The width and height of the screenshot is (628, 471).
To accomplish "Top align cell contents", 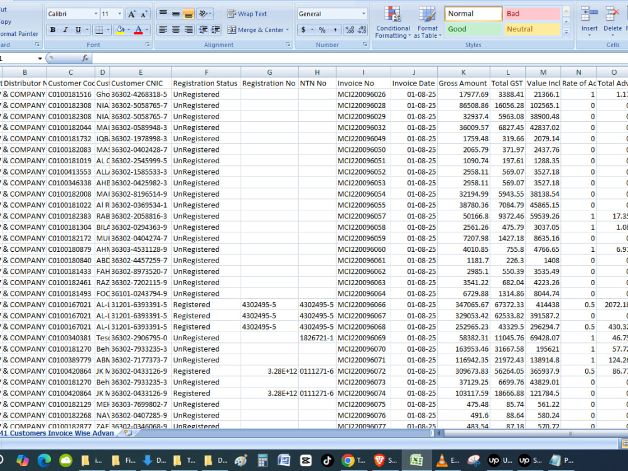I will coord(163,14).
